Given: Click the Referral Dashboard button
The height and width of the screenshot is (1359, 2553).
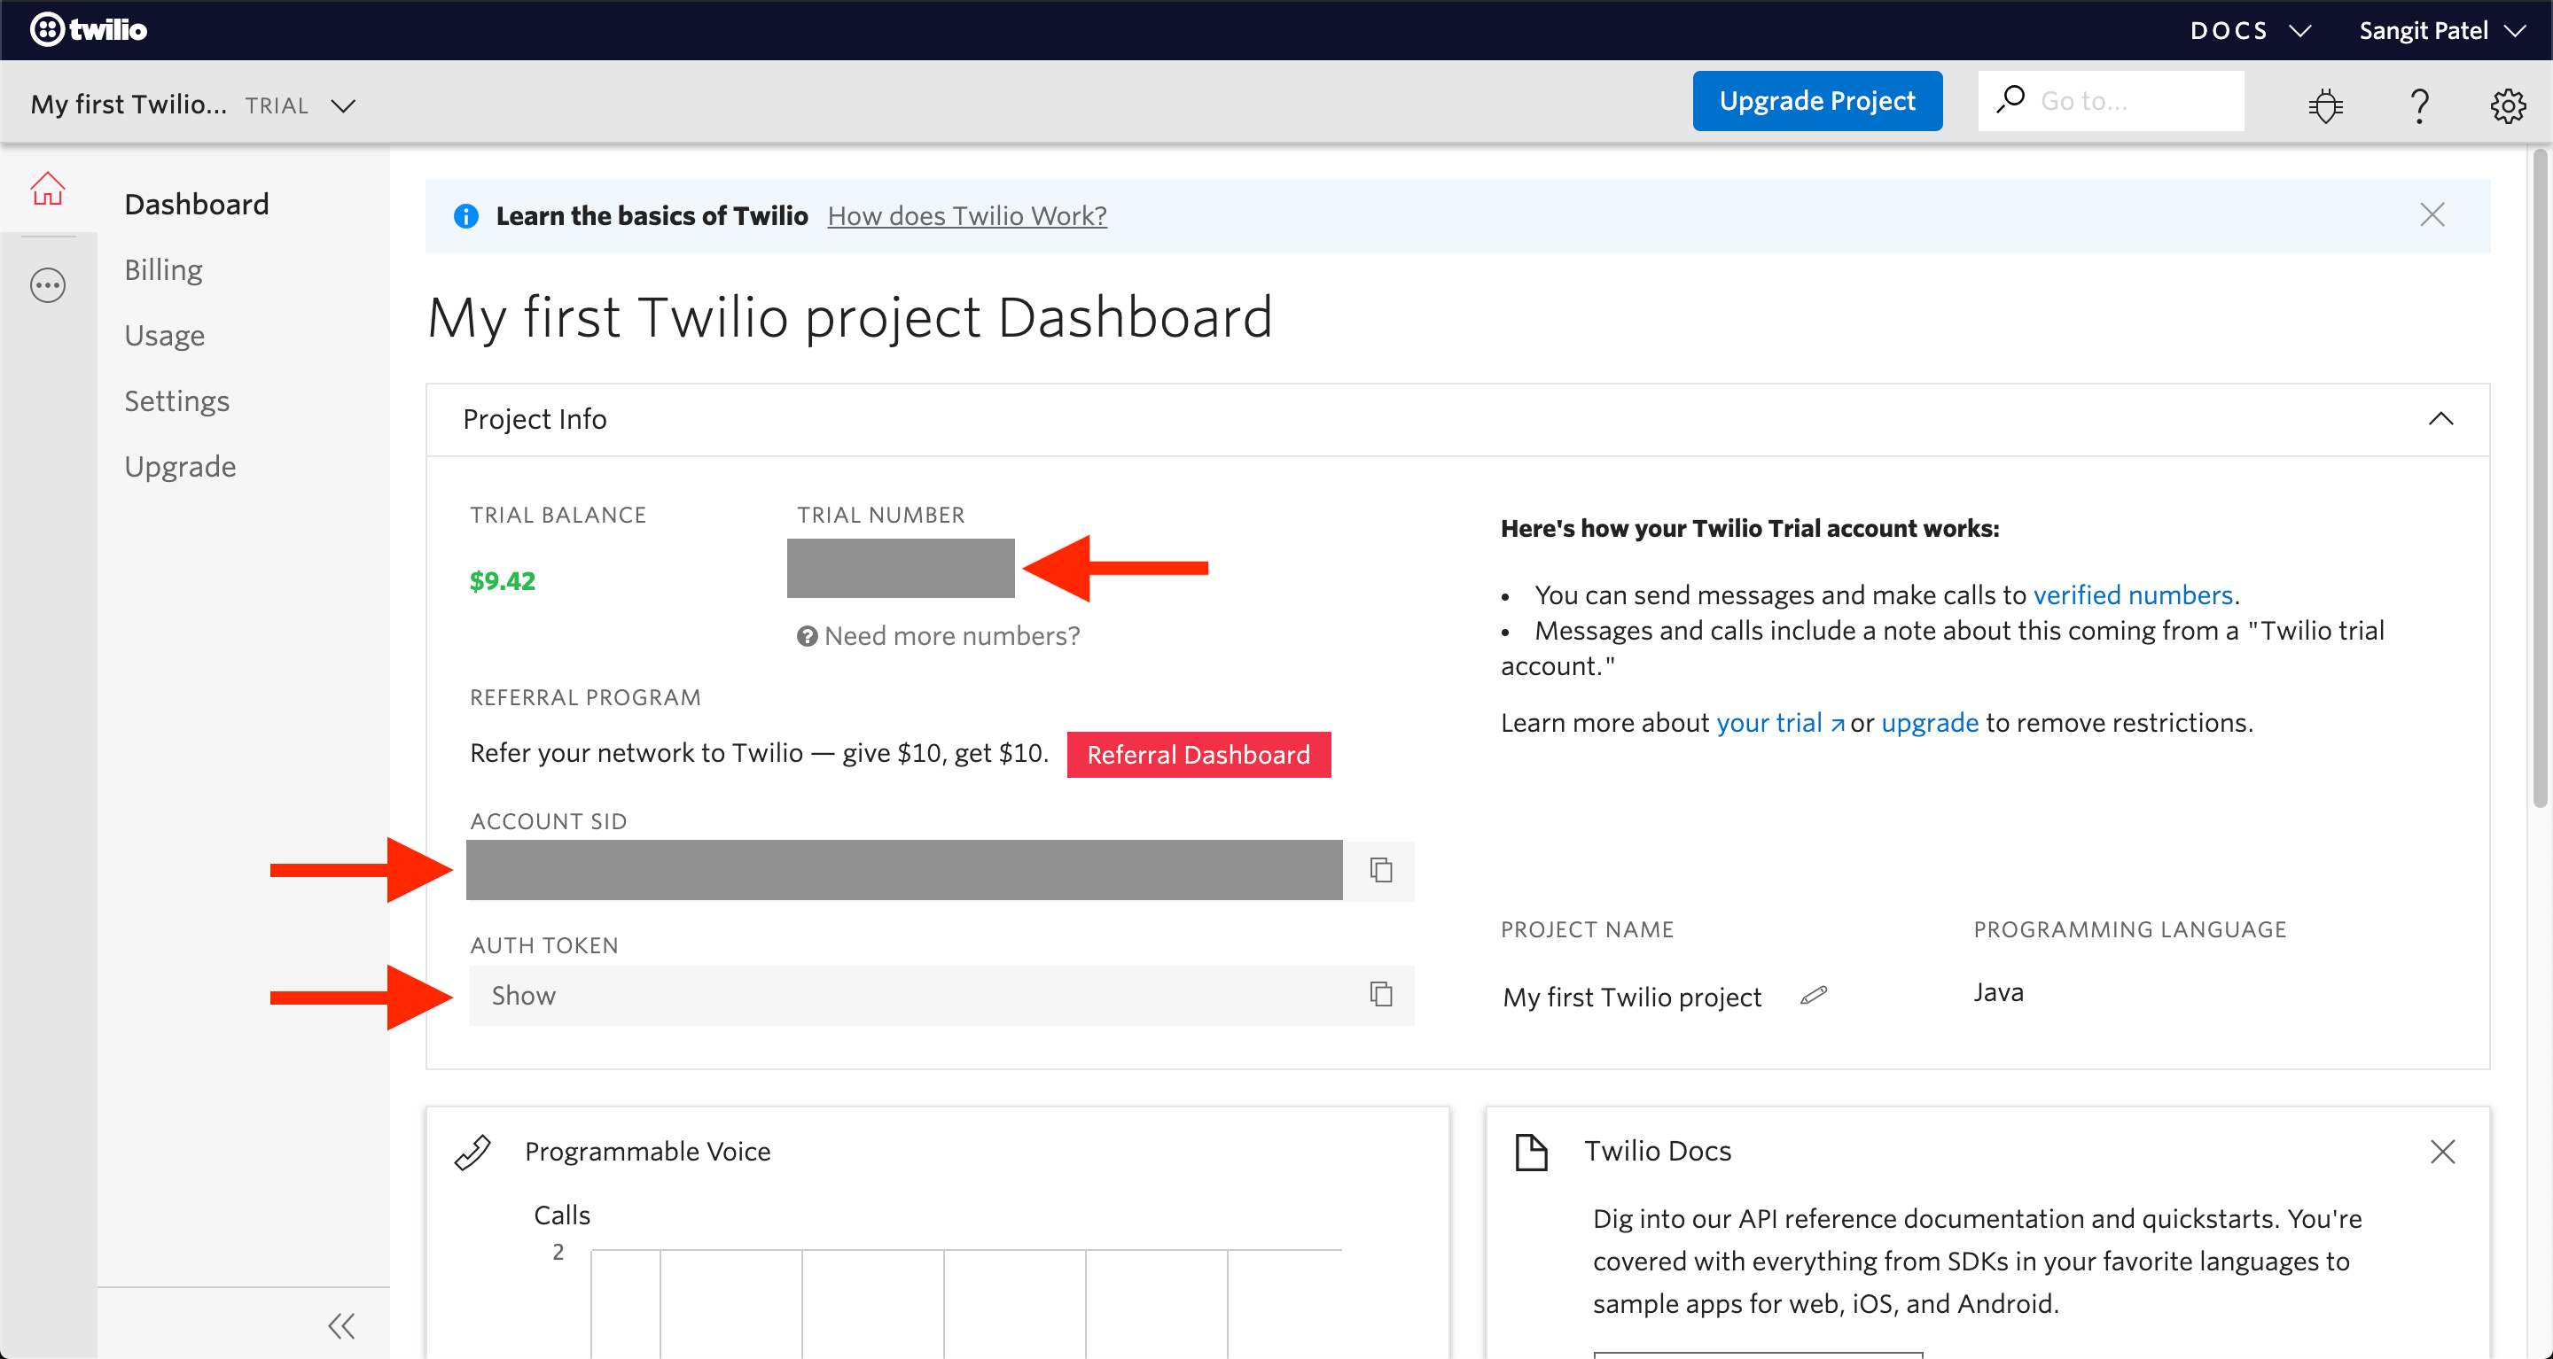Looking at the screenshot, I should click(1198, 755).
